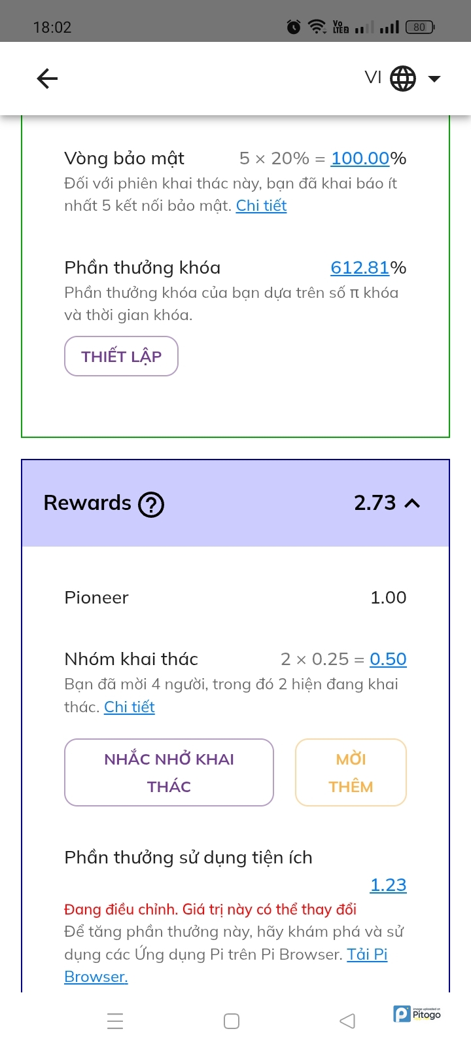This screenshot has height=1050, width=471.
Task: Tap the globe language icon
Action: (x=403, y=79)
